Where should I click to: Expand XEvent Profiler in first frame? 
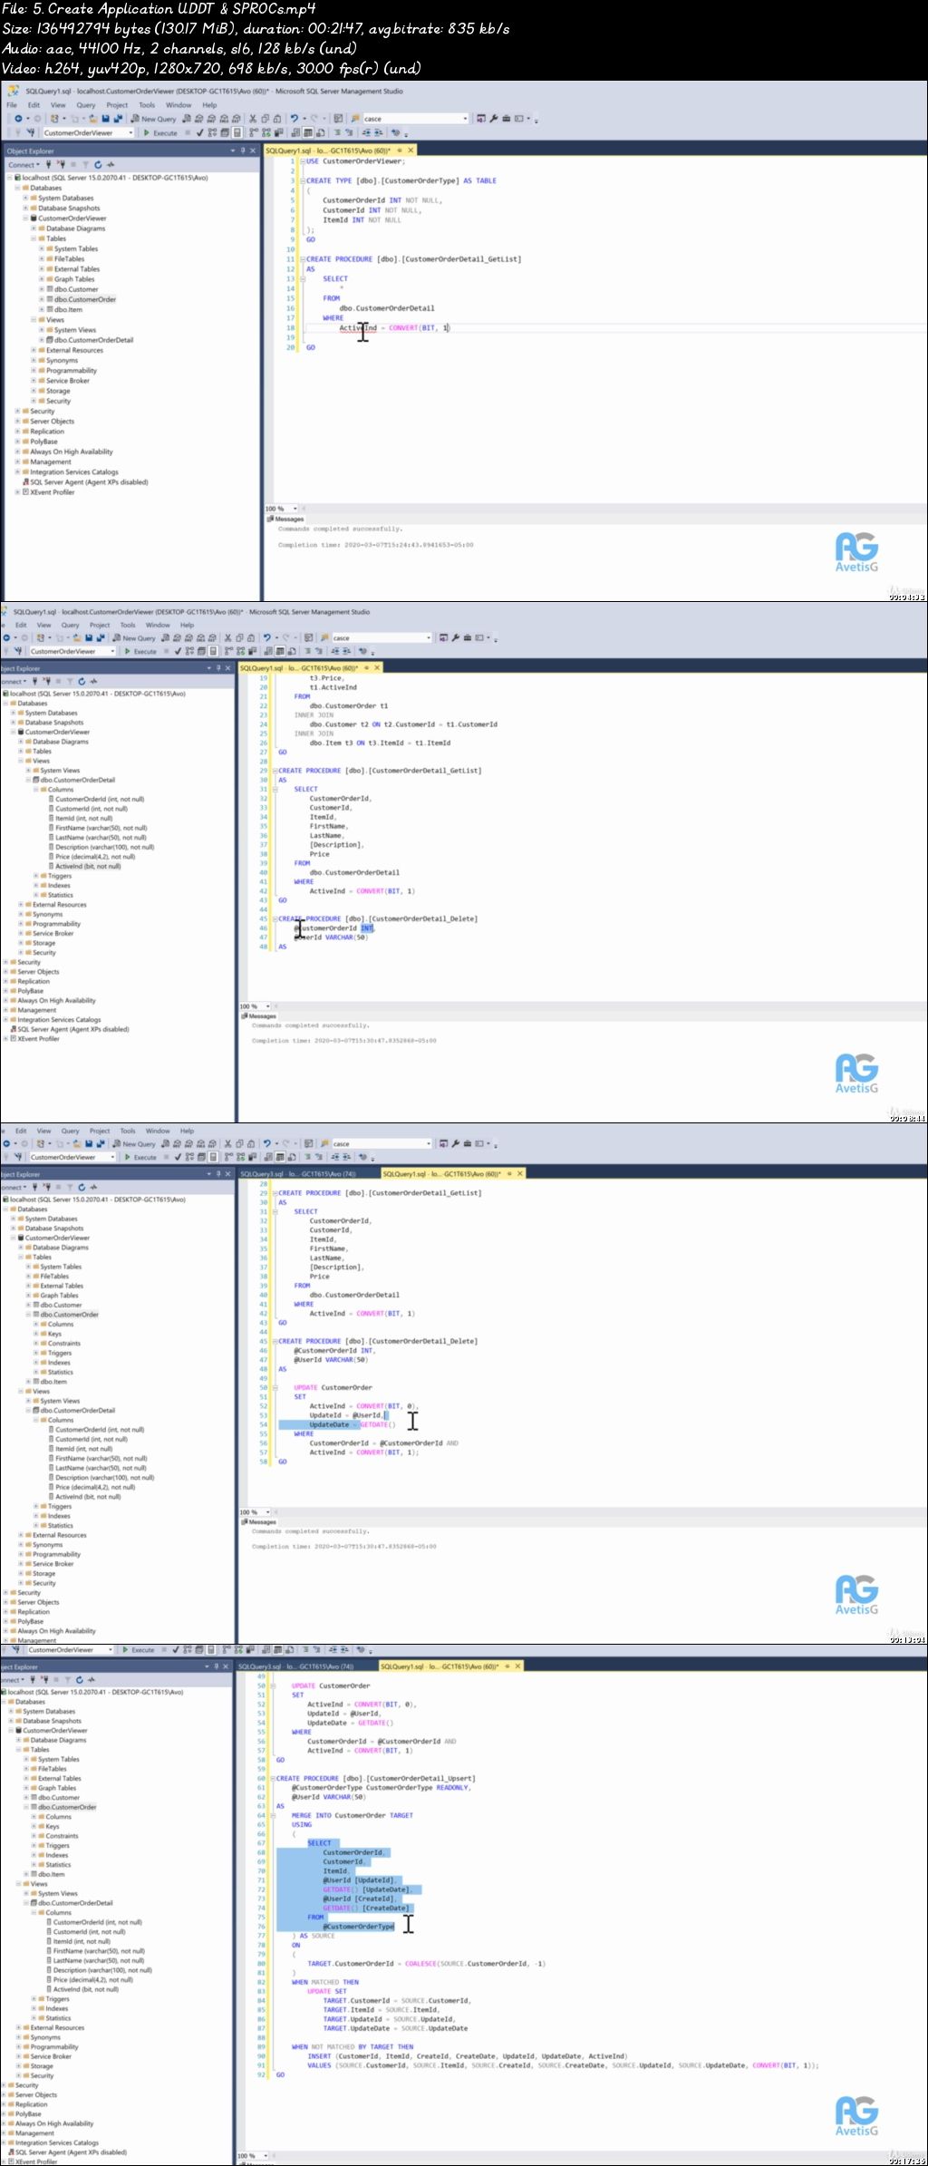pos(17,492)
